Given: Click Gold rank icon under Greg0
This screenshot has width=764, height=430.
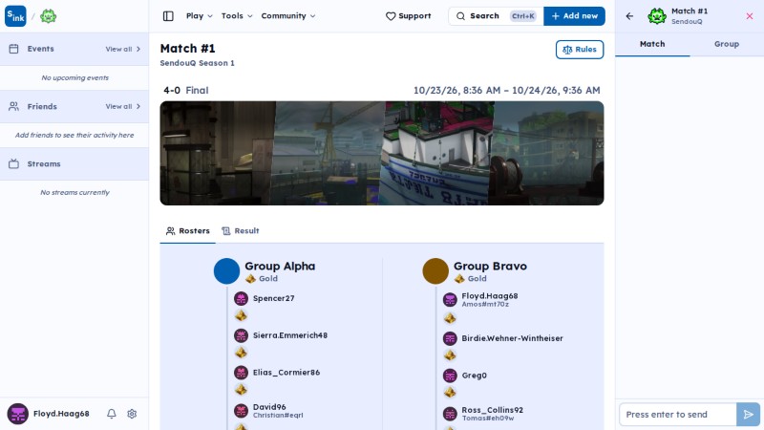Looking at the screenshot, I should click(x=450, y=392).
